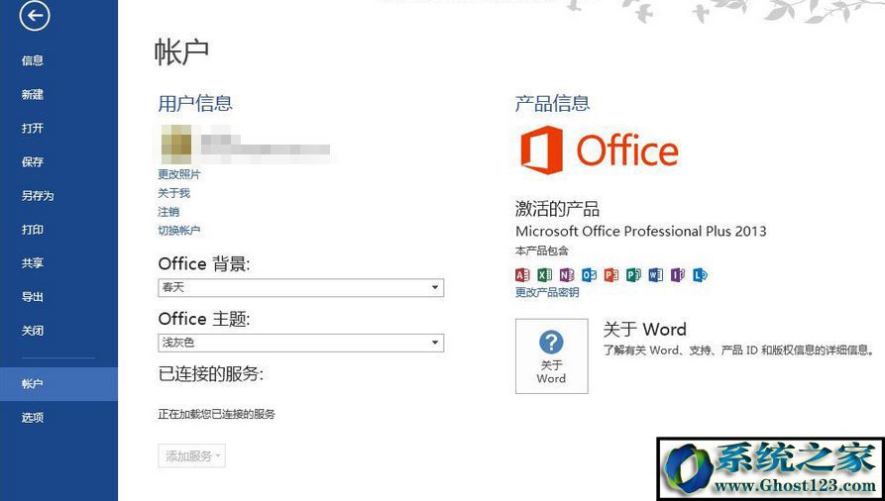
Task: Click the Office logo in product information
Action: pos(599,150)
